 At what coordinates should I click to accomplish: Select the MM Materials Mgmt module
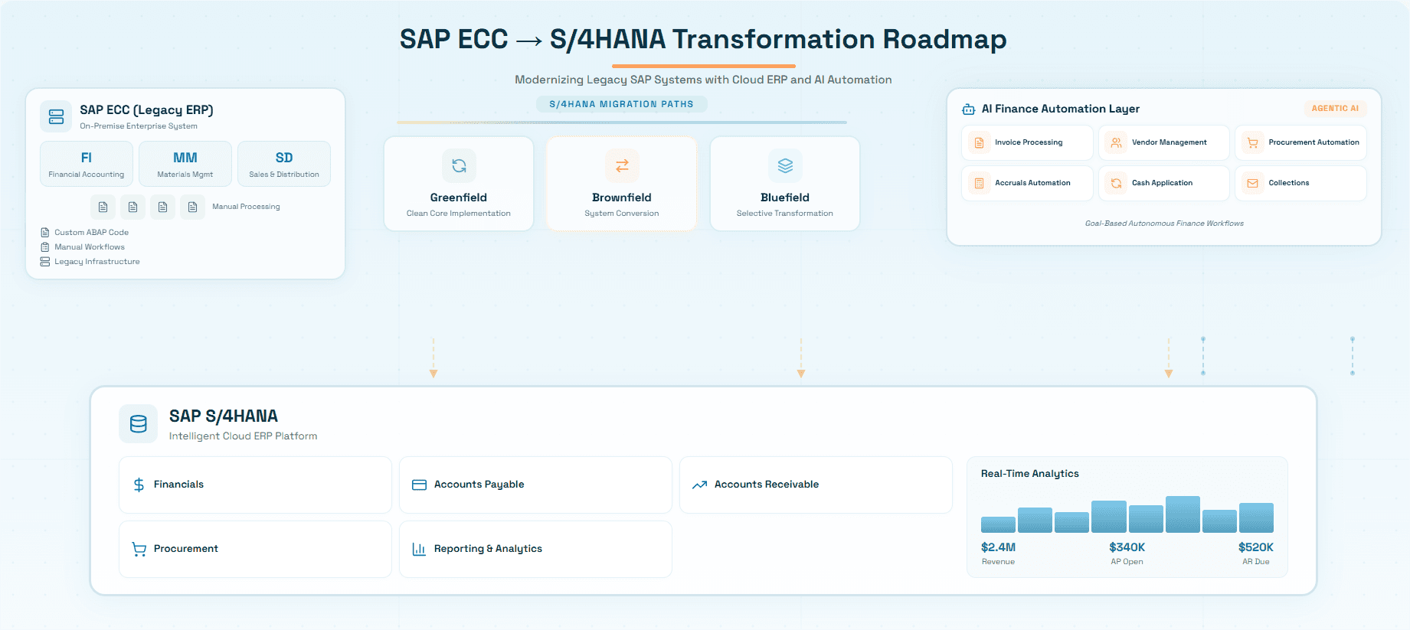pyautogui.click(x=185, y=164)
